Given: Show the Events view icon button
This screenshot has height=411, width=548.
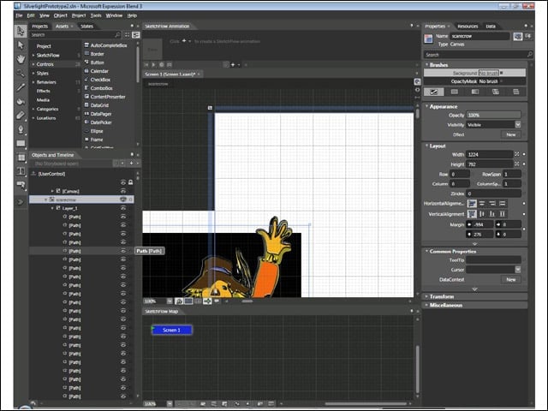Looking at the screenshot, I should tap(528, 36).
